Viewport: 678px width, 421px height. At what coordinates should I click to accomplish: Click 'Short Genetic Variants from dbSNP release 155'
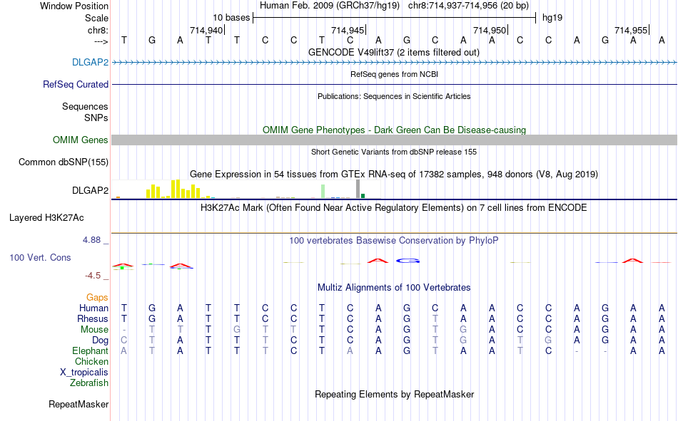coord(394,152)
